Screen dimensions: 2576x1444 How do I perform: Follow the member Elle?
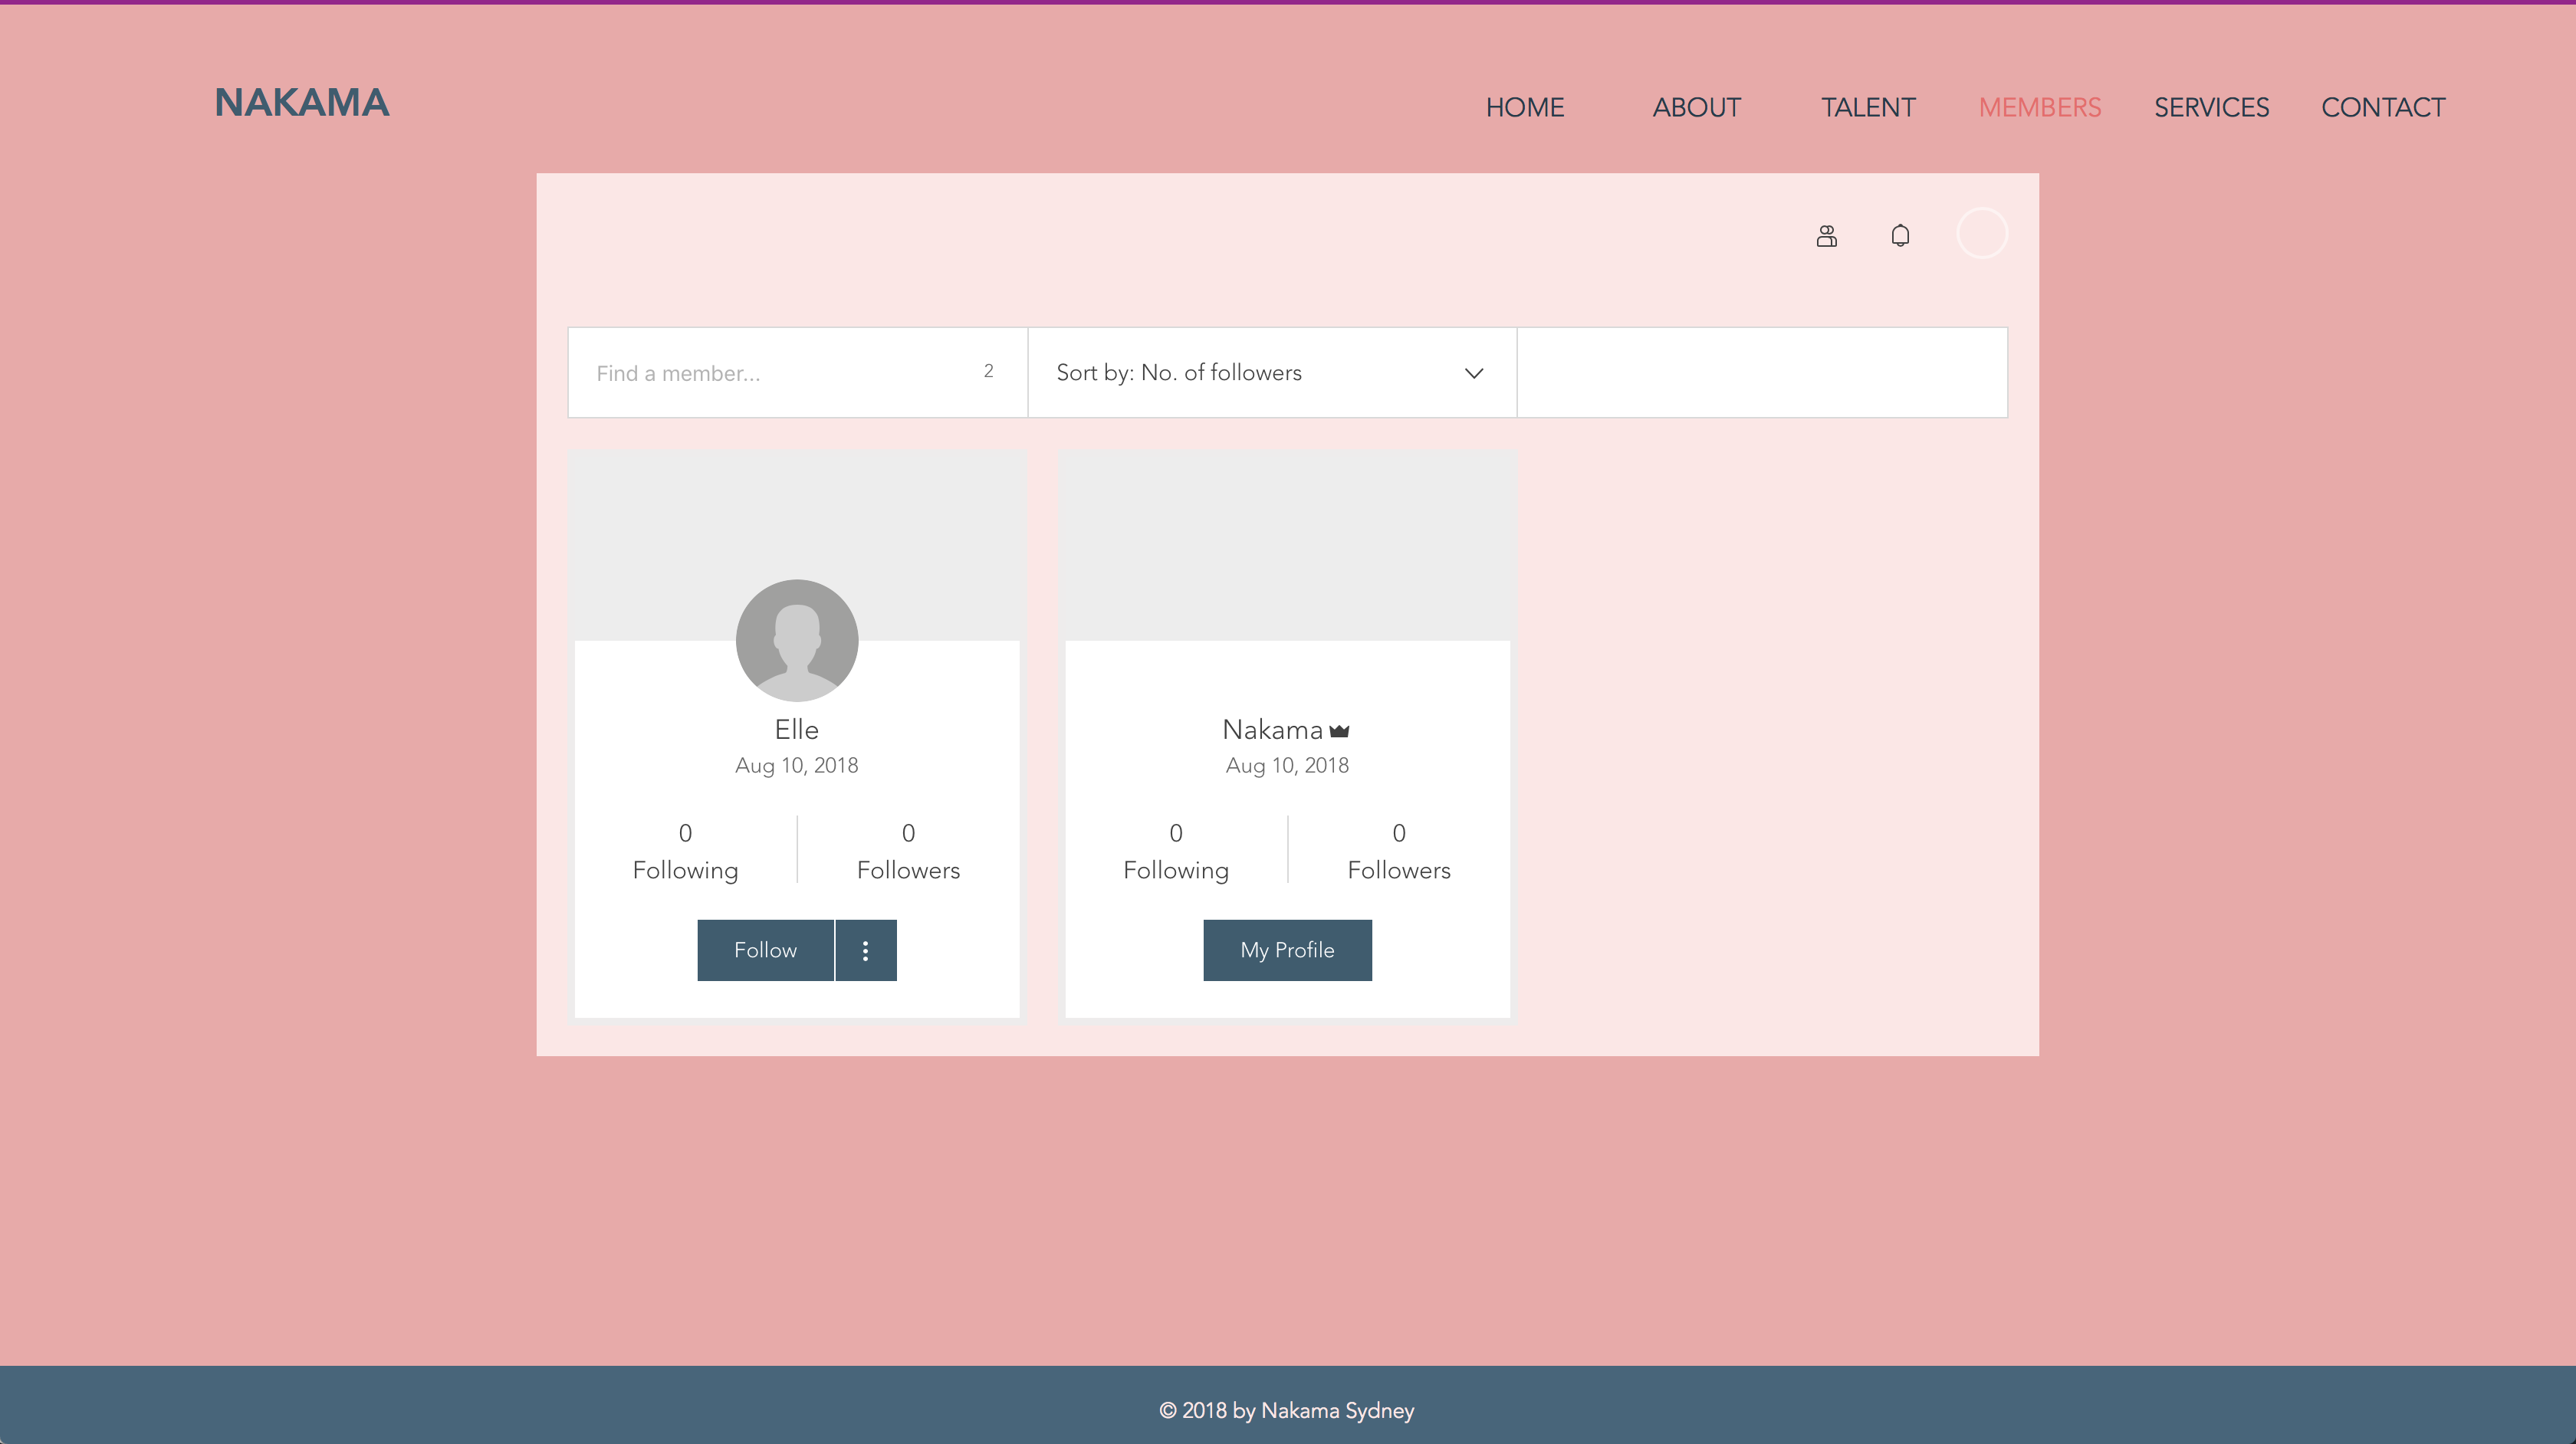(765, 950)
